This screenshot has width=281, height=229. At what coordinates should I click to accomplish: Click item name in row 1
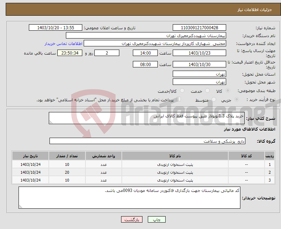pyautogui.click(x=175, y=164)
